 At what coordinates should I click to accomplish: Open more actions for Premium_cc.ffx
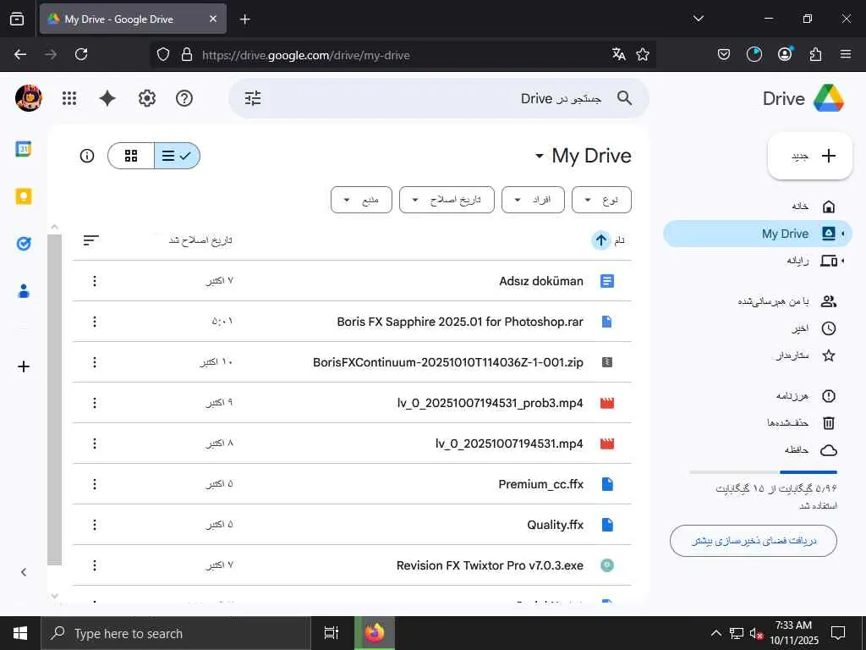pyautogui.click(x=95, y=484)
